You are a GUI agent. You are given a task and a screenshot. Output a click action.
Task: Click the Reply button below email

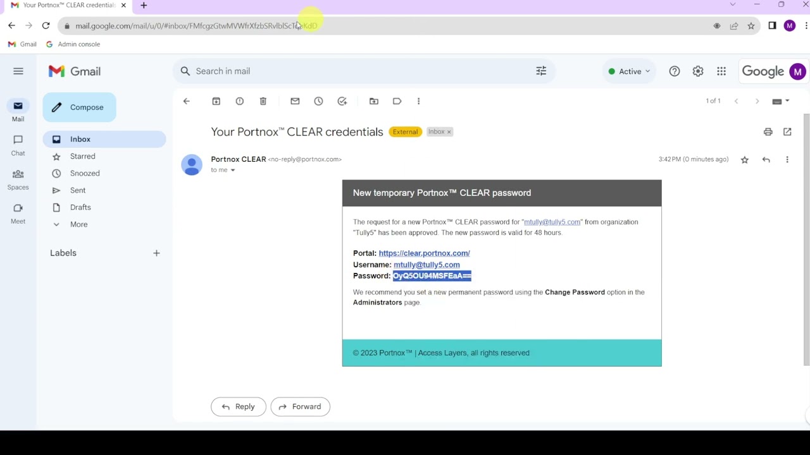[x=238, y=407]
